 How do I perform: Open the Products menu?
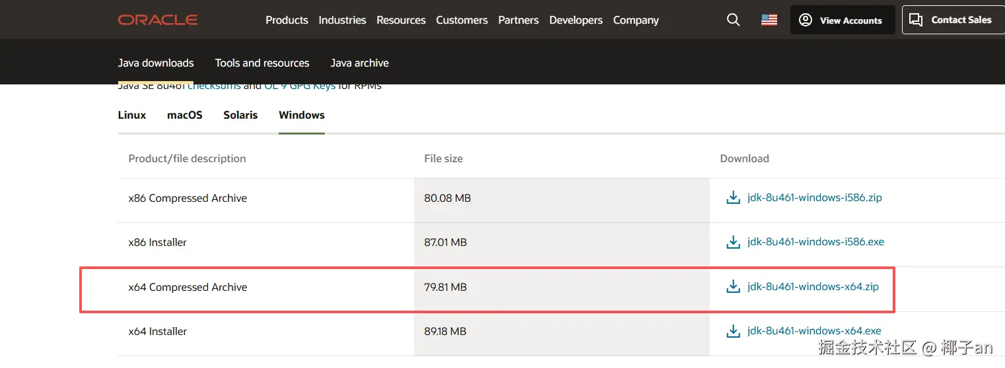(287, 20)
